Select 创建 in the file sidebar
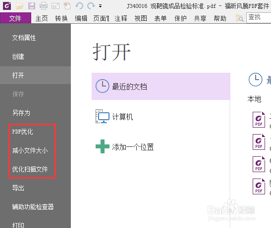 click(x=35, y=56)
